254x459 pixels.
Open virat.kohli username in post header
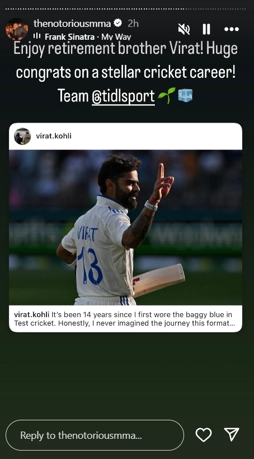[54, 136]
